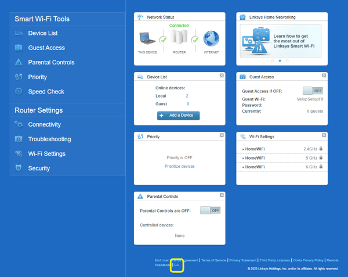Click the Connected status text
Screen dimensions: 348x277
point(179,26)
